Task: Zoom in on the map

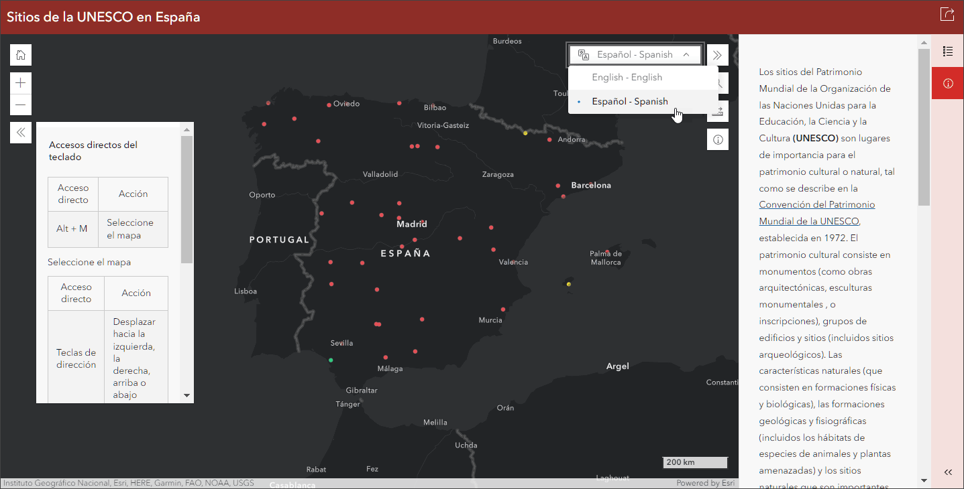Action: pyautogui.click(x=21, y=83)
